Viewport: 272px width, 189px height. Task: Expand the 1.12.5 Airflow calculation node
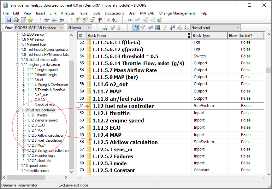[23, 136]
